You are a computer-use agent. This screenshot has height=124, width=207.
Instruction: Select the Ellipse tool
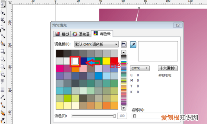coord(3,59)
